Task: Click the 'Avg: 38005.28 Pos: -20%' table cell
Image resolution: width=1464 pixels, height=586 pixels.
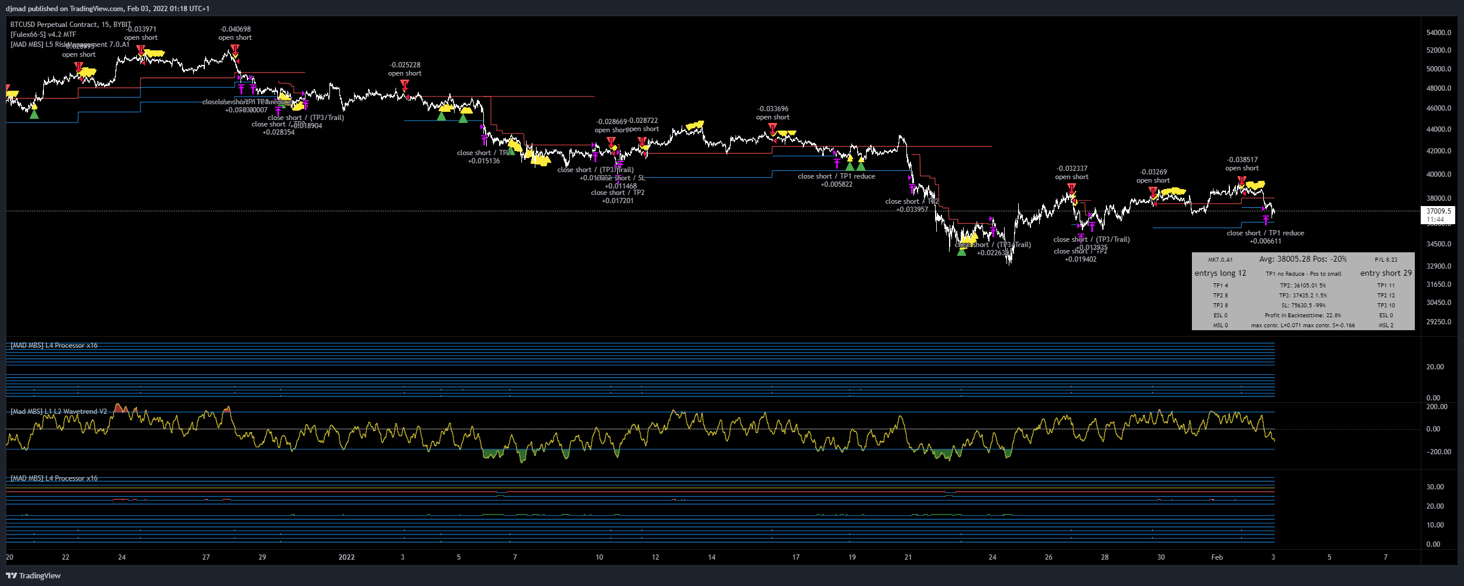Action: (1303, 259)
